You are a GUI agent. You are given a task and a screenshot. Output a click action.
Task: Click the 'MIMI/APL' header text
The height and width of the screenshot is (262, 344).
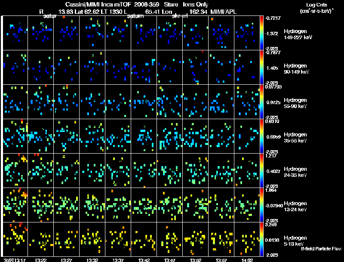223,12
